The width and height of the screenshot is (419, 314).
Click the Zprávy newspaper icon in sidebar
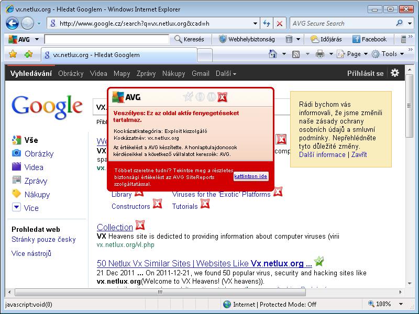[x=16, y=180]
